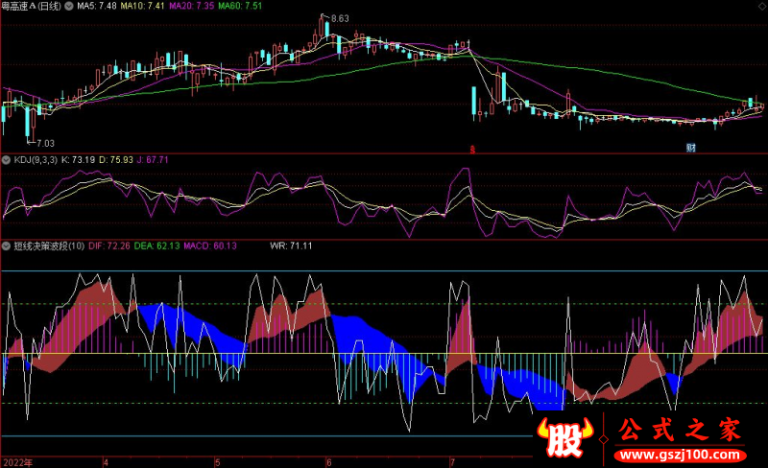Click the month 6 marker on time axis
Screen dimensions: 768x468
coord(329,461)
